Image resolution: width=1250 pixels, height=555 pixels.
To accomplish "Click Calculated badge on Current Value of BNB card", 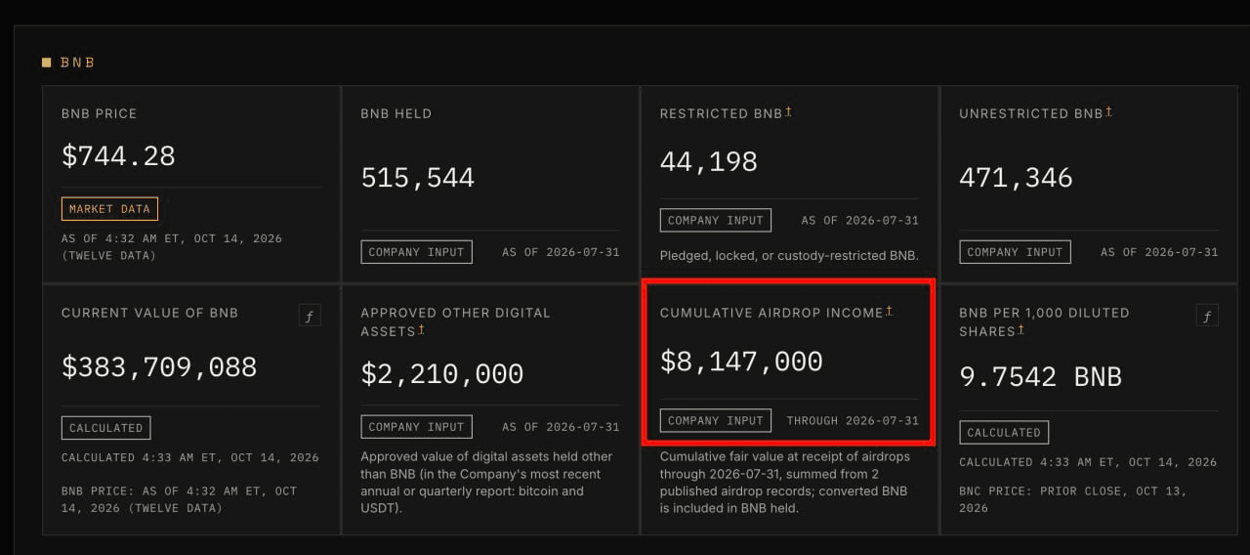I will click(x=105, y=428).
